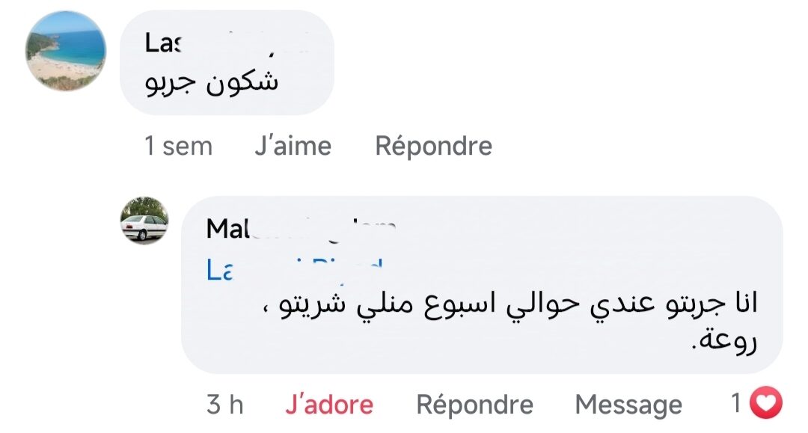View the reaction count "1" beside heart
This screenshot has width=808, height=433.
pos(737,405)
